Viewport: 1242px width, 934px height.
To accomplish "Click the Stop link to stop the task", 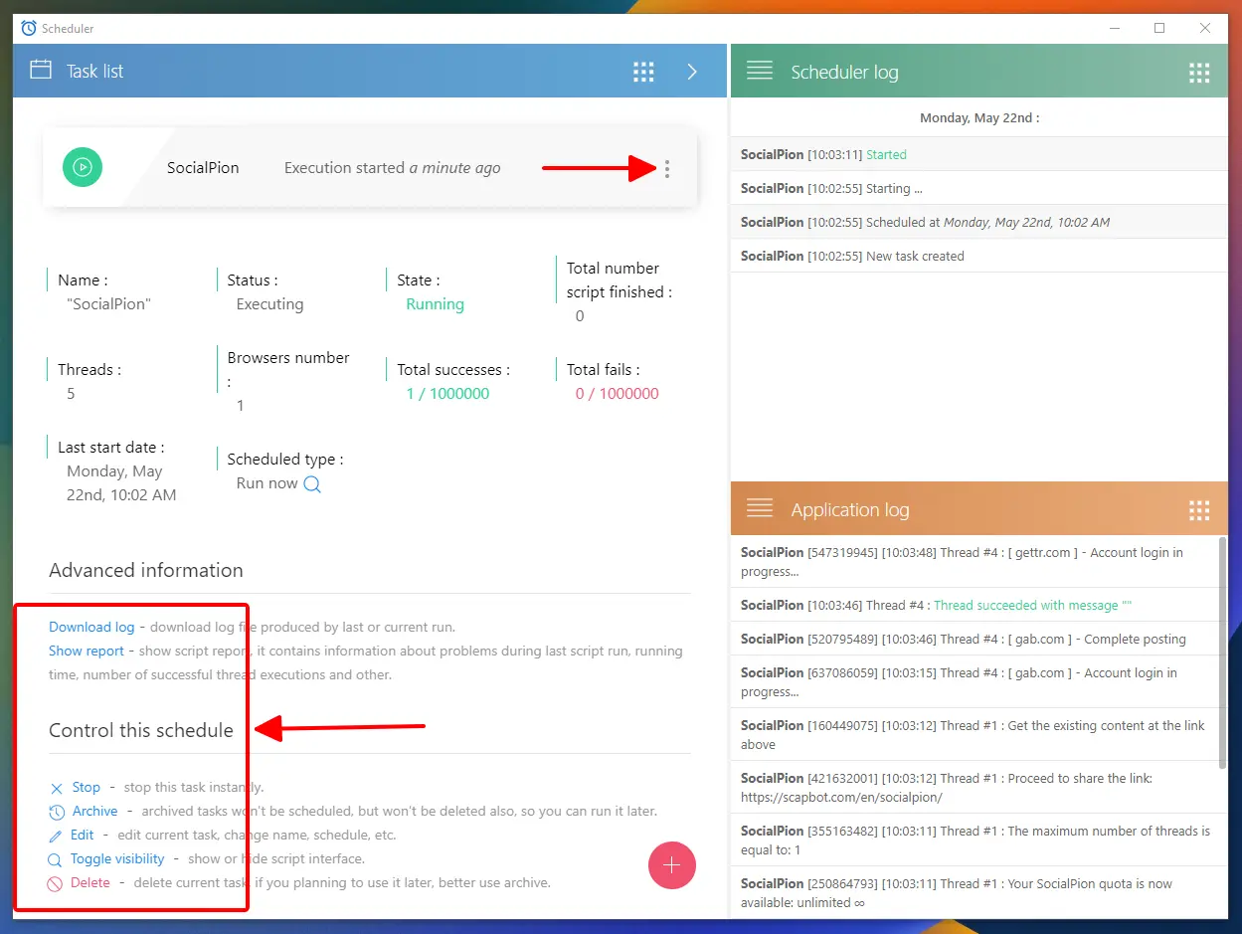I will pyautogui.click(x=87, y=787).
